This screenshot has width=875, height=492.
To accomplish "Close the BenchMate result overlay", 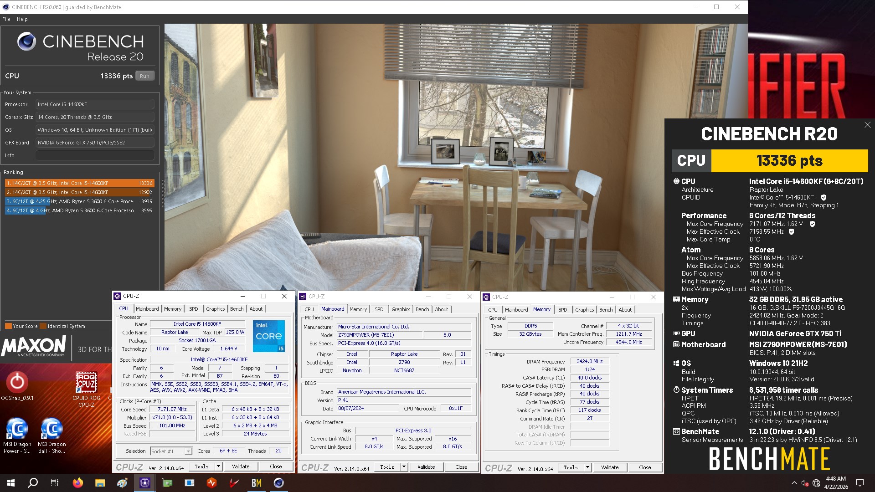I will tap(867, 125).
